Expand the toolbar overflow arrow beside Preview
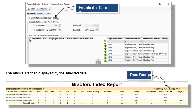Viewport: 194px width, 110px height. click(x=49, y=9)
